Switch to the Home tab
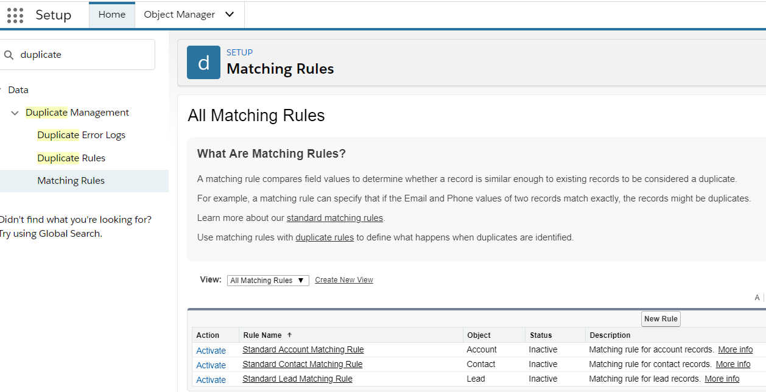The height and width of the screenshot is (392, 766). click(x=112, y=15)
